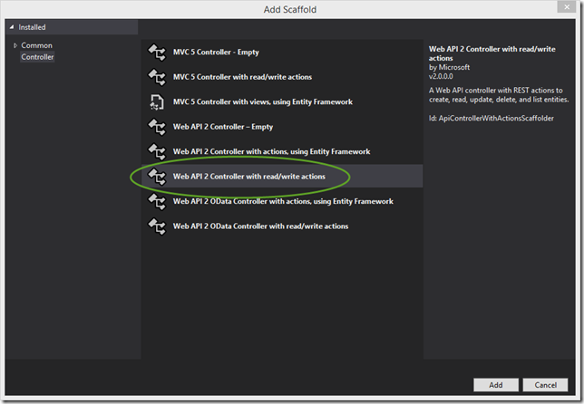Choose MVC 5 Controller with views, using Entity Framework
The height and width of the screenshot is (404, 584).
pyautogui.click(x=282, y=102)
